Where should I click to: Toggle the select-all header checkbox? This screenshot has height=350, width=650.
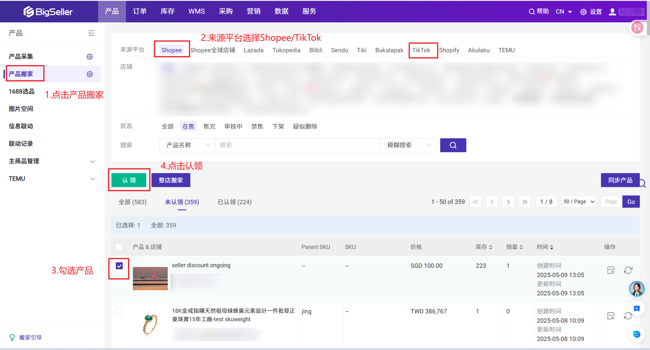pyautogui.click(x=119, y=247)
